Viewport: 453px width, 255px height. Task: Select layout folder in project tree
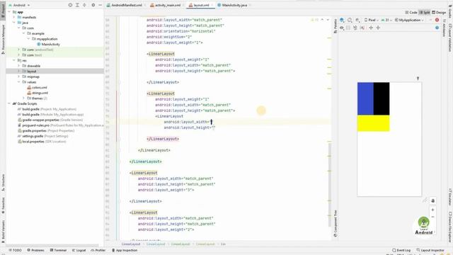(x=55, y=71)
